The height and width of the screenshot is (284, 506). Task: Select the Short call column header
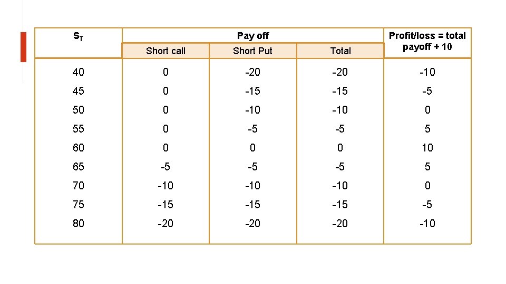[x=166, y=51]
